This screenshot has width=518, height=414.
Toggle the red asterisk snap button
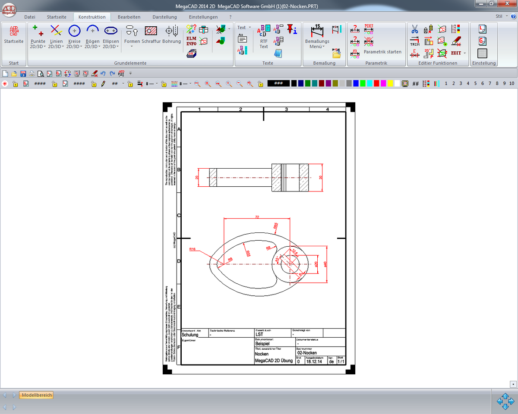[5, 84]
